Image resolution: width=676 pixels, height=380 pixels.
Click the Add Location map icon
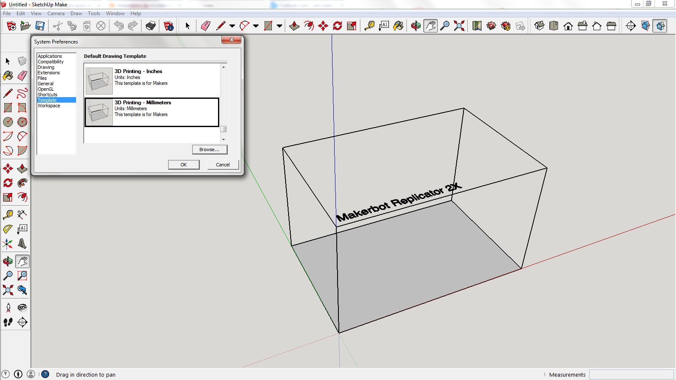pos(477,26)
